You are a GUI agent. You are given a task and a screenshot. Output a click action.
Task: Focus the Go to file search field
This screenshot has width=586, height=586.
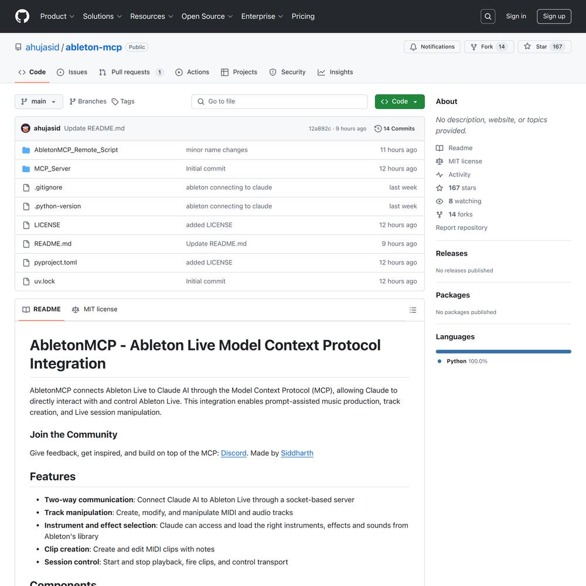tap(279, 101)
